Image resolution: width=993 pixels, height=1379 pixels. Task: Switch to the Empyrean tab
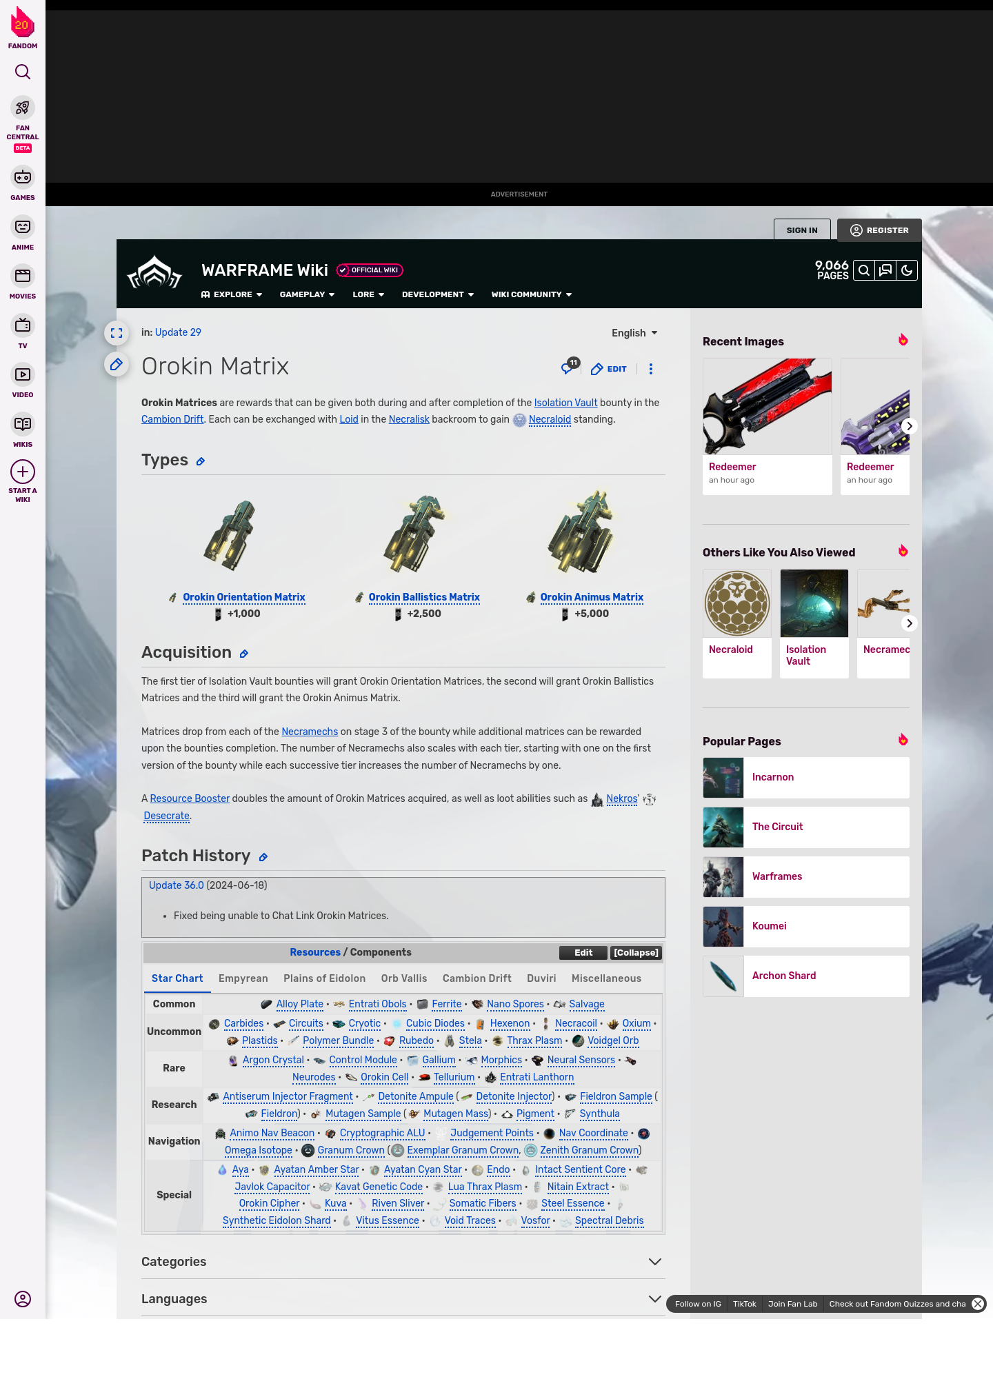[x=243, y=978]
